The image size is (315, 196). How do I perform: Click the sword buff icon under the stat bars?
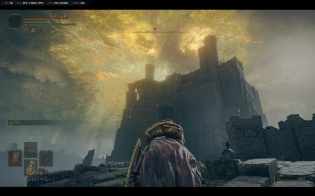tap(26, 31)
